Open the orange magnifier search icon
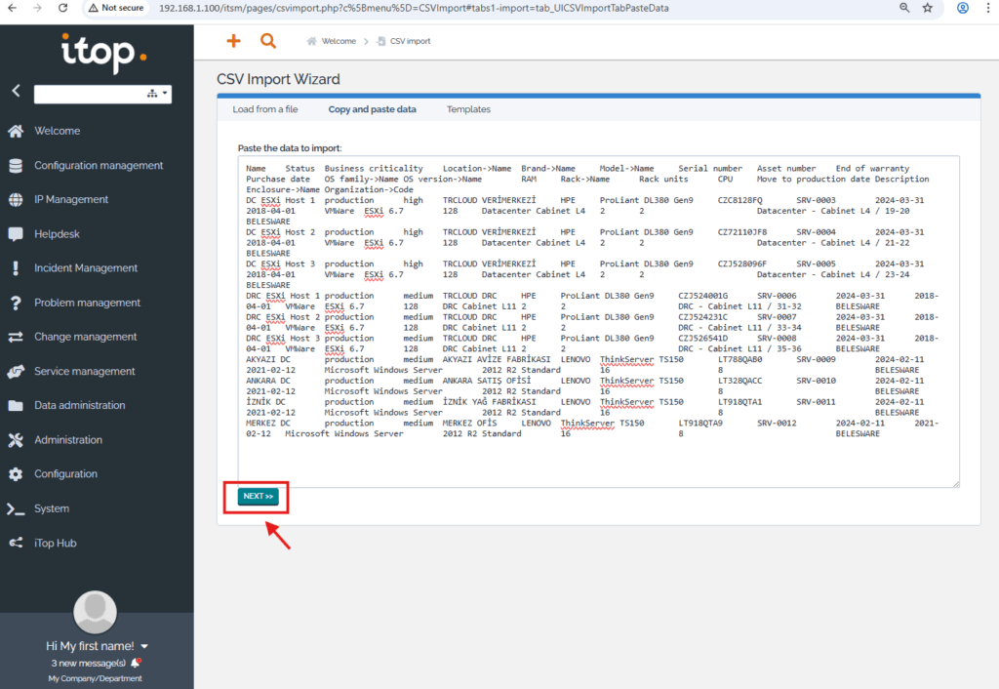 pos(268,41)
